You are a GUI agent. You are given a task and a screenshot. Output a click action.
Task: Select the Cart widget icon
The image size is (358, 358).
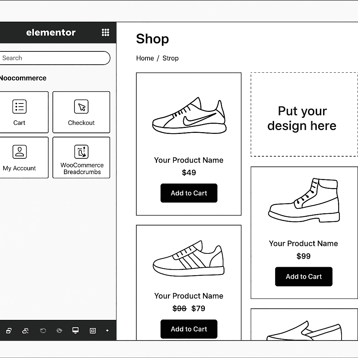[19, 107]
